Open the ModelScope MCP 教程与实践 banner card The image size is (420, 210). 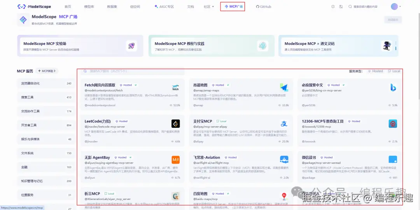click(x=212, y=46)
